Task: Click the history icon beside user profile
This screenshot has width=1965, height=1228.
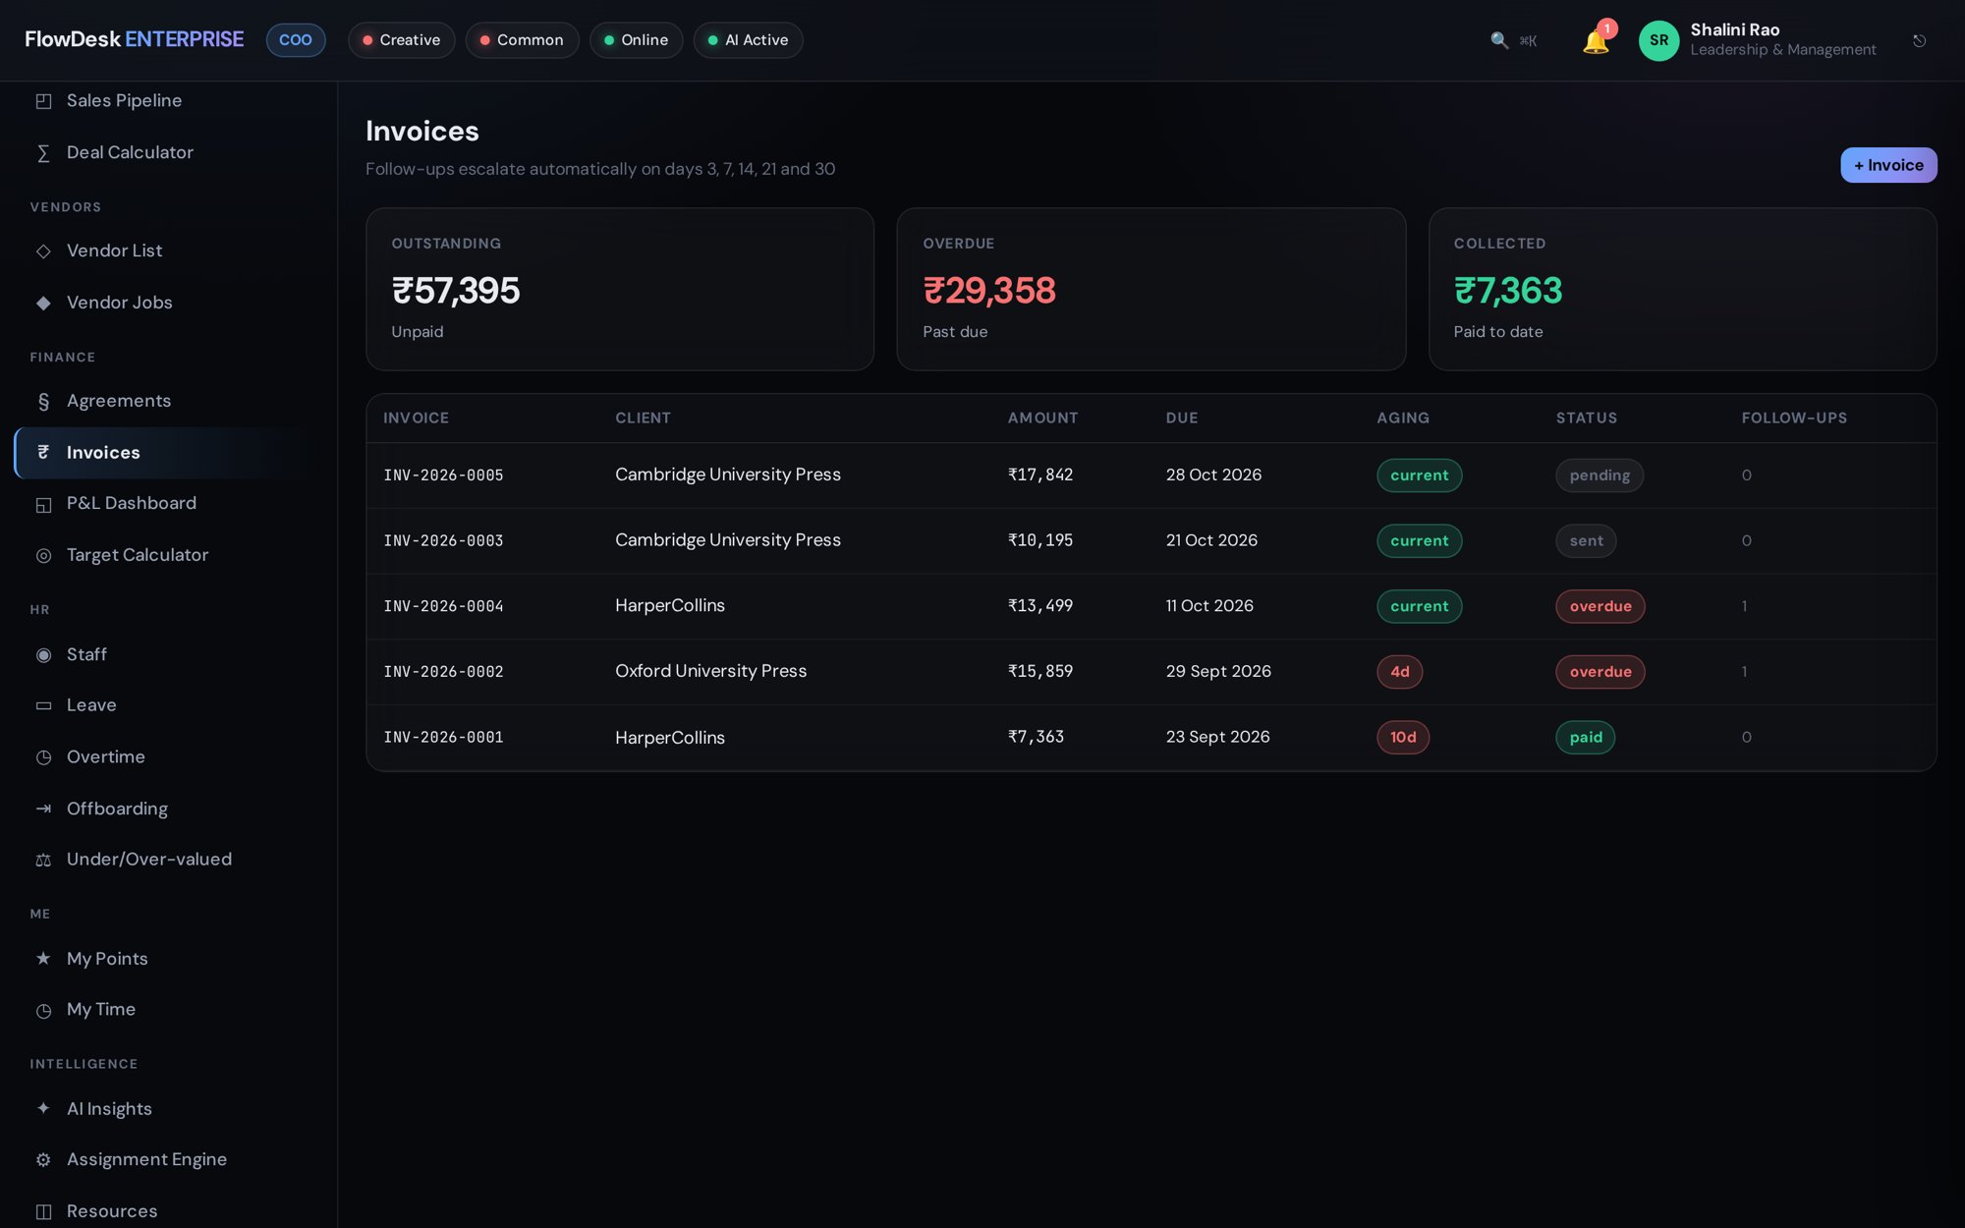Action: [1919, 40]
